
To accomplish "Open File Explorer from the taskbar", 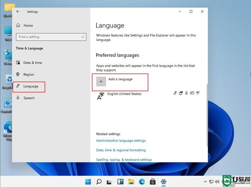I will (131, 182).
